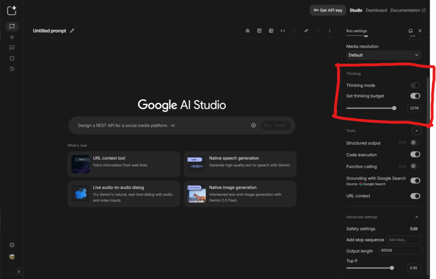Toggle the Thinking mode switch
This screenshot has width=436, height=279.
pos(415,86)
